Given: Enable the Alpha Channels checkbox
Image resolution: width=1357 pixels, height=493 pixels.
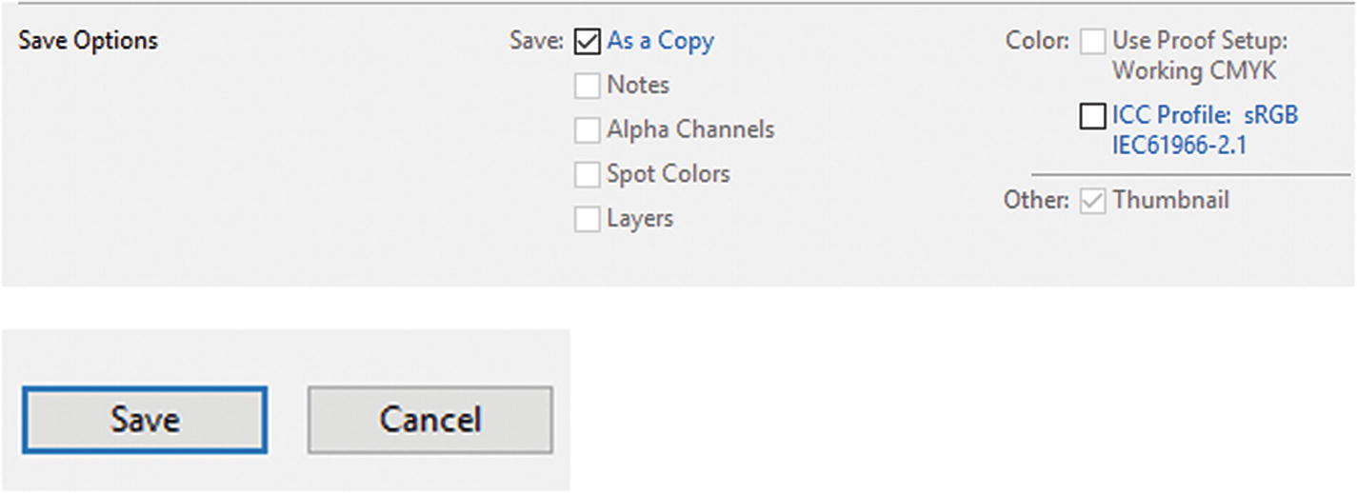Looking at the screenshot, I should tap(588, 129).
